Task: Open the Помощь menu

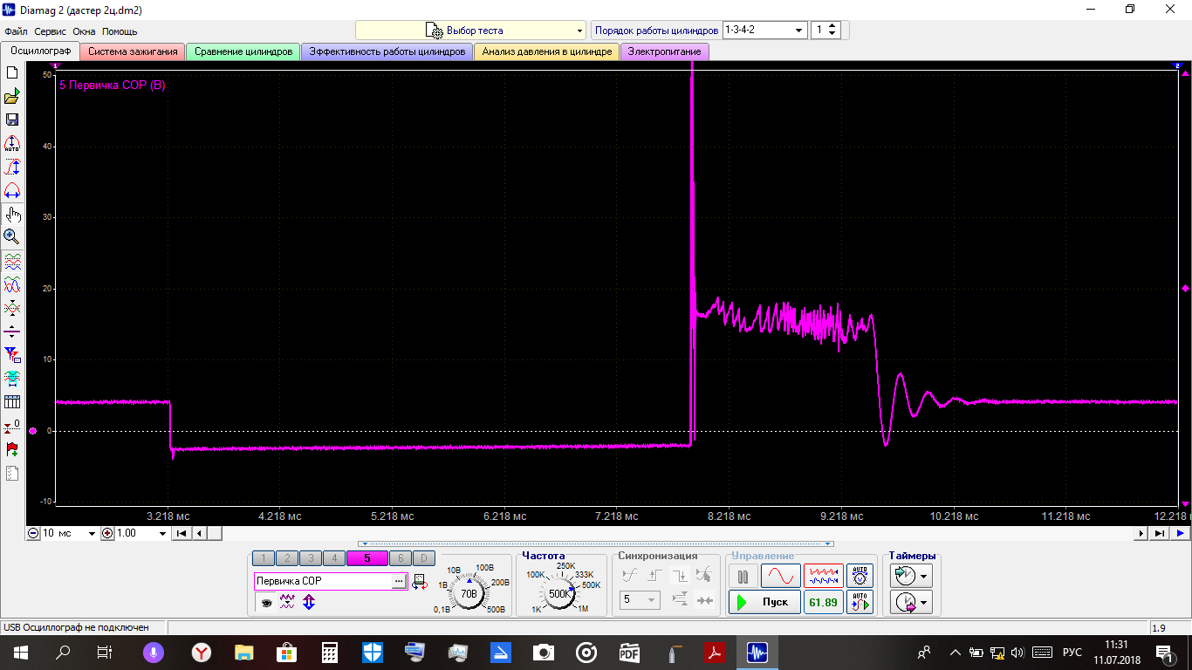Action: (x=120, y=31)
